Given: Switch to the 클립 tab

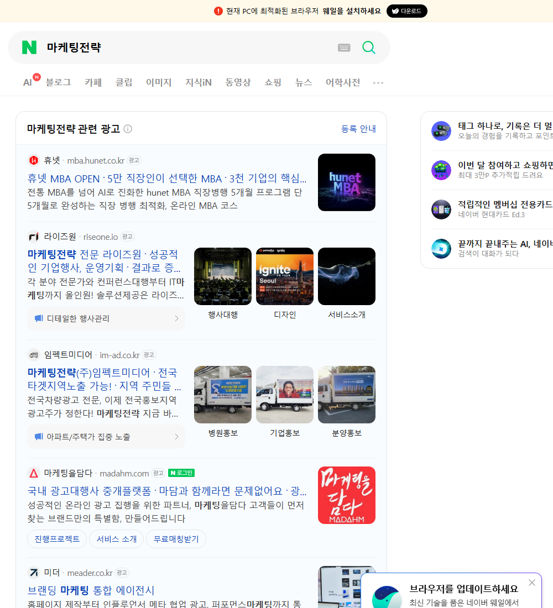Looking at the screenshot, I should coord(124,82).
